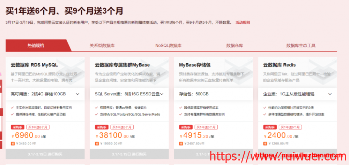Open the SQL Server 8核16G spec dropdown

pos(129,94)
